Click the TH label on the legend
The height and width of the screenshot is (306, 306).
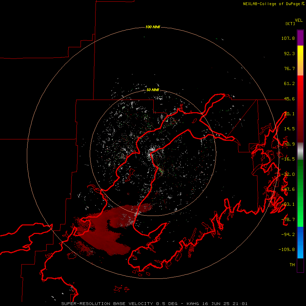(292, 265)
